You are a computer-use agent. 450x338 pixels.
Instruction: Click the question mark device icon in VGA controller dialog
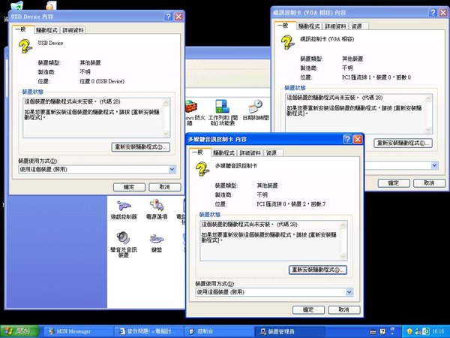[x=287, y=42]
